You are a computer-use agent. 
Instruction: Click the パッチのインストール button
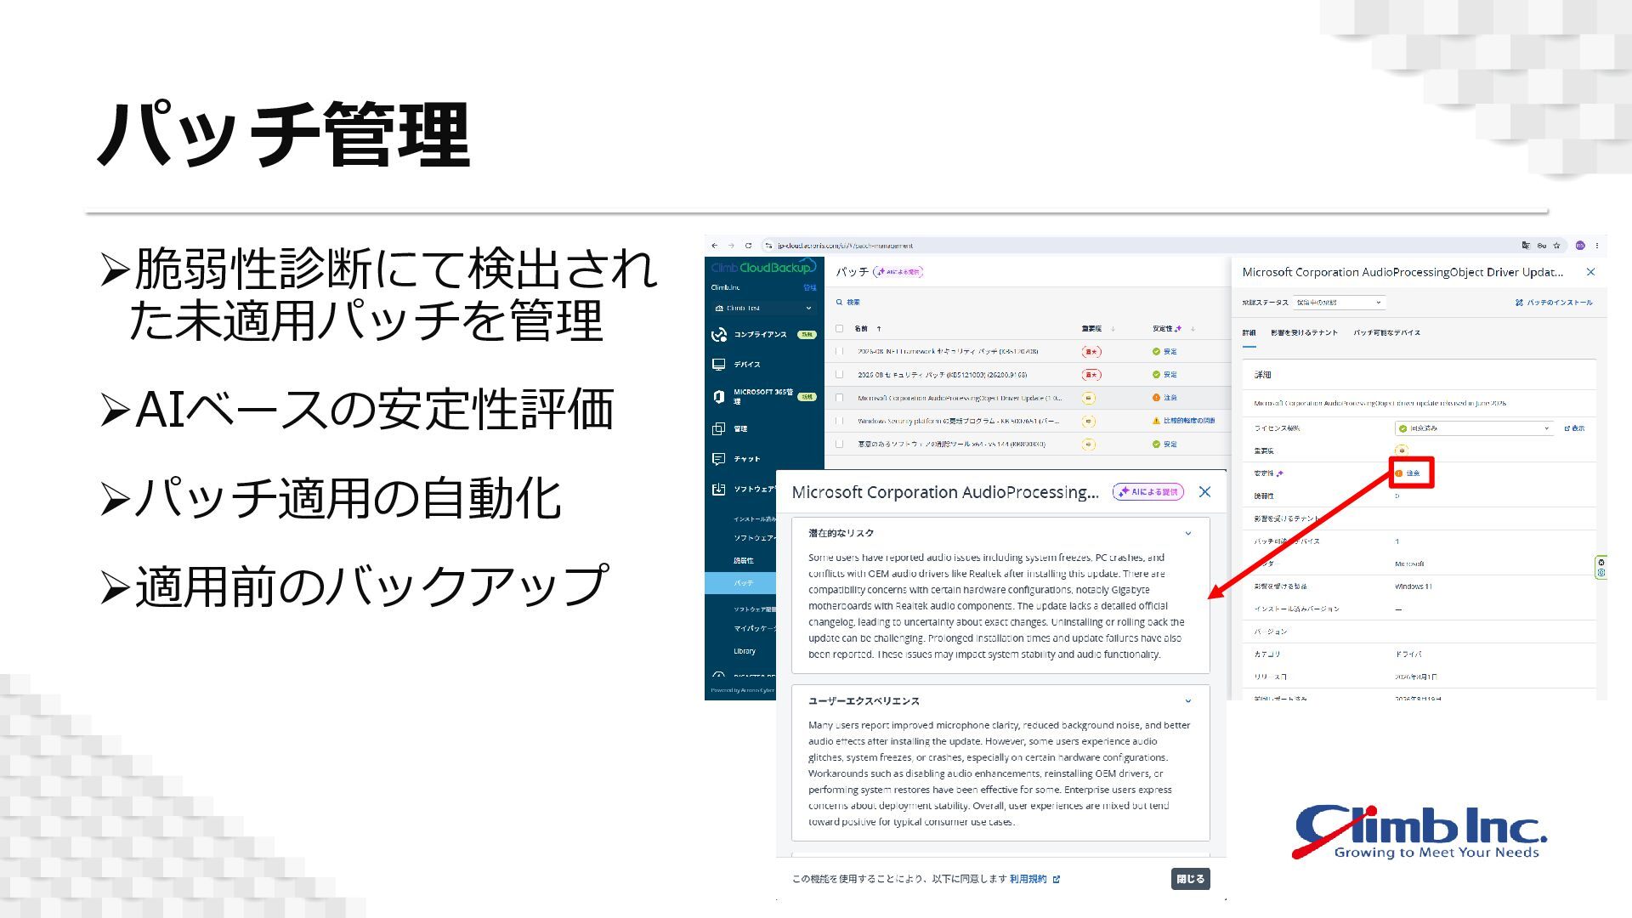pyautogui.click(x=1554, y=303)
